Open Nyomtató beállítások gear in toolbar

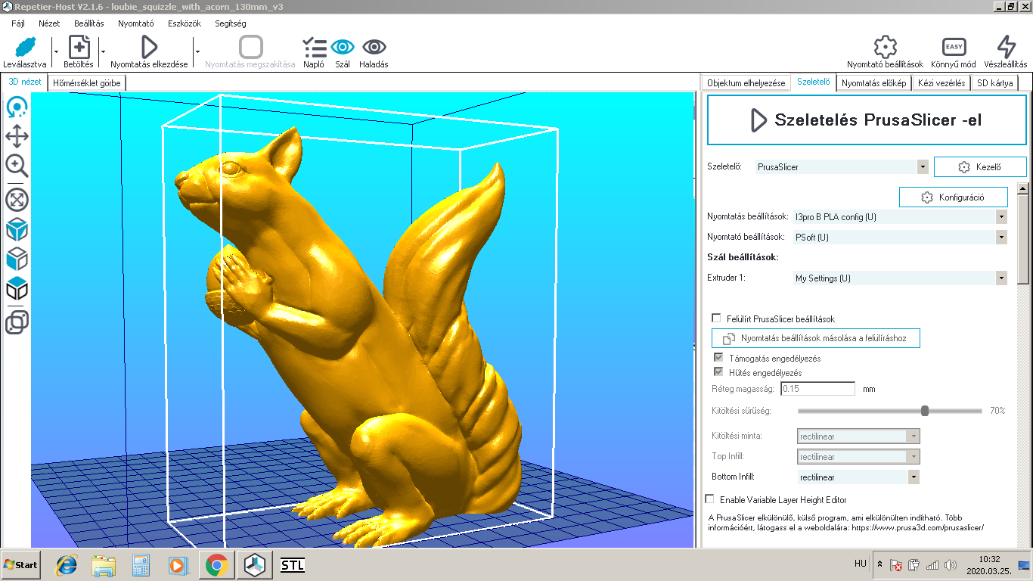click(885, 47)
